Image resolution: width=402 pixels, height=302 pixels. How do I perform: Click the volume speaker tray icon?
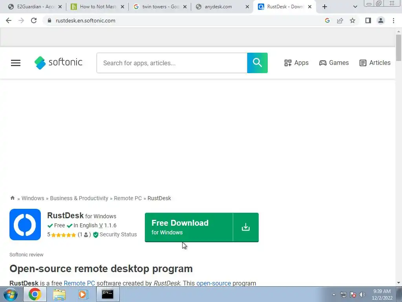[x=362, y=295]
